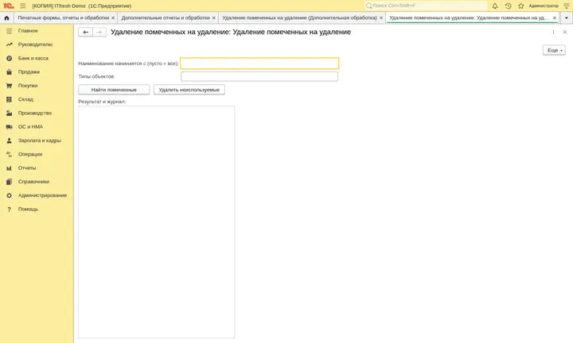The height and width of the screenshot is (343, 573).
Task: Close the form with the X icon
Action: [x=565, y=32]
